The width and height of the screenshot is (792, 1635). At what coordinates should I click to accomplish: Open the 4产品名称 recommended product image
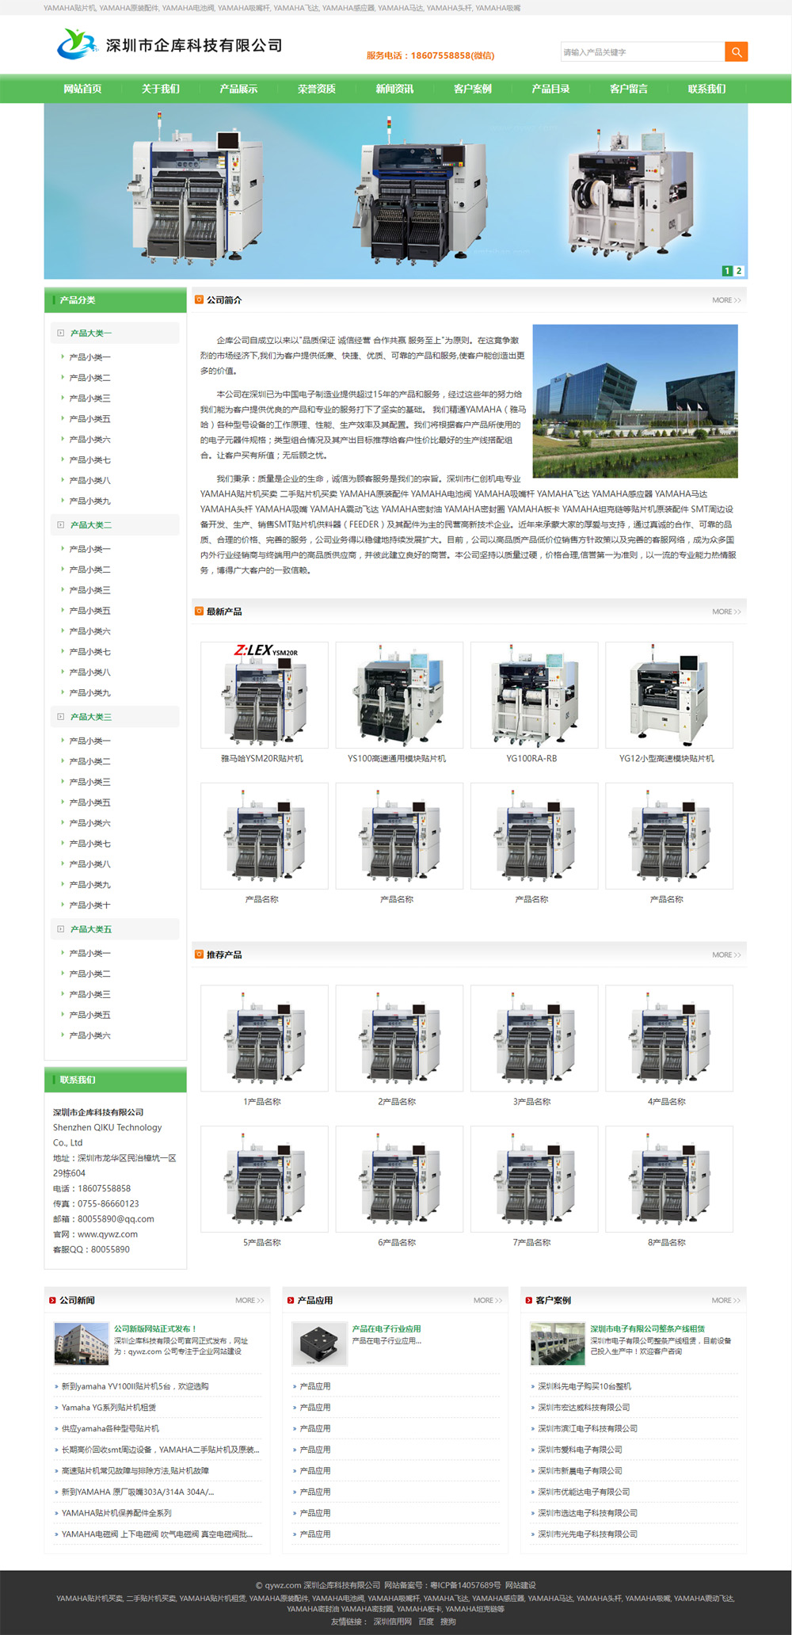point(669,1038)
